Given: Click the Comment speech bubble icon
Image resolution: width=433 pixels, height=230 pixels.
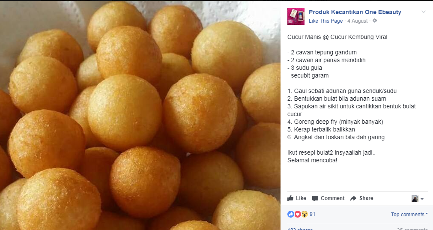Looking at the screenshot, I should (x=315, y=198).
